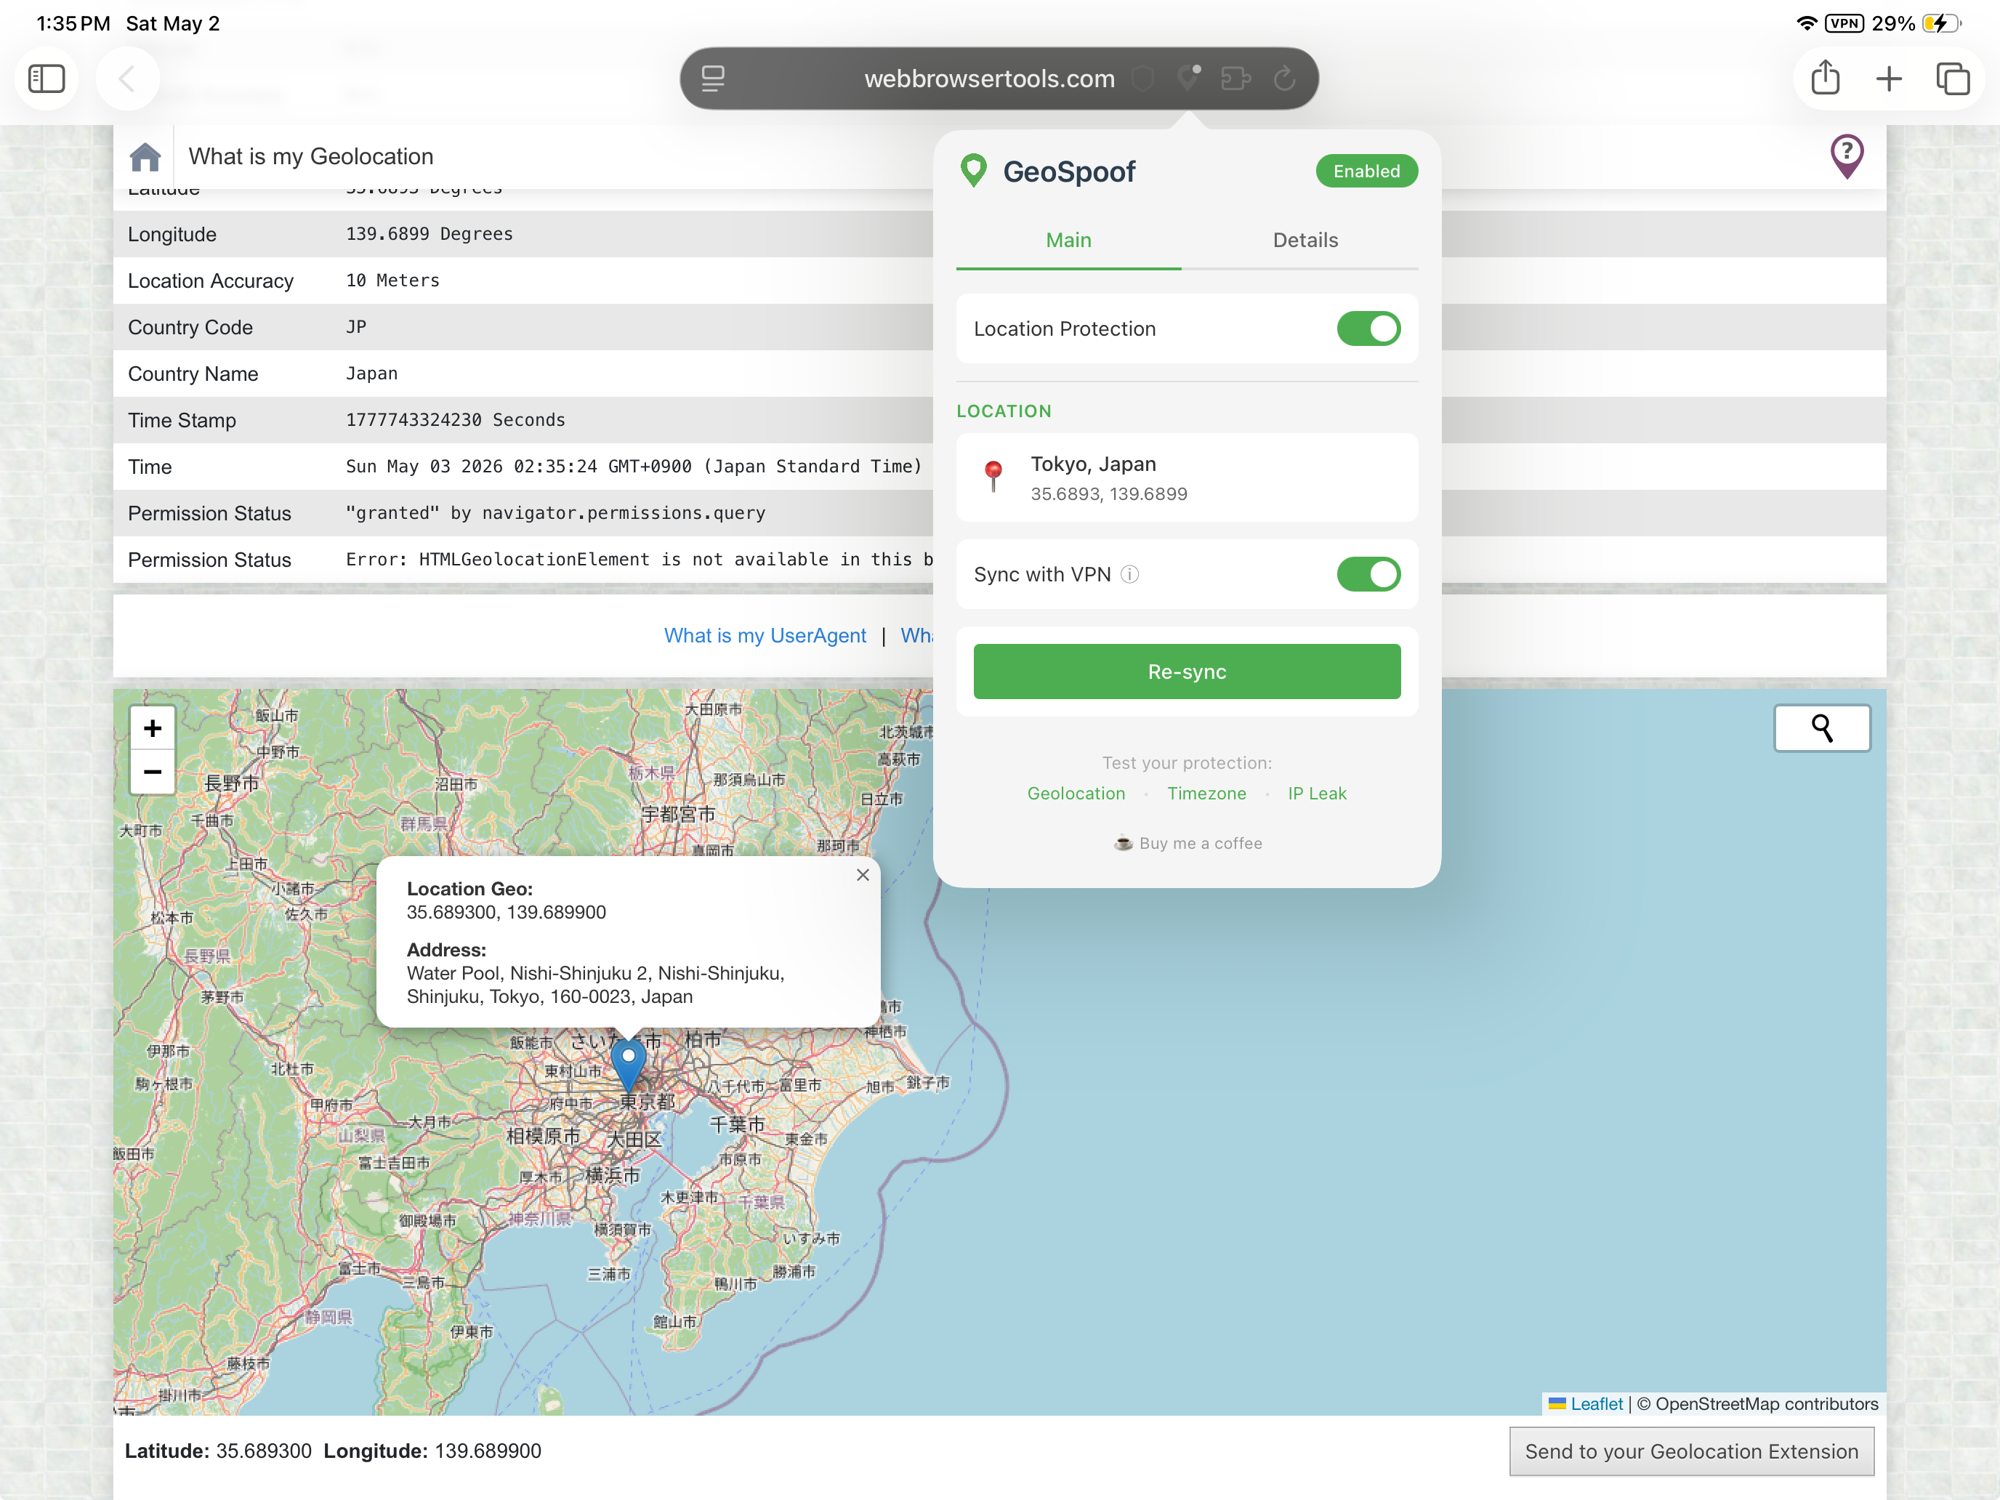Open the extensions puzzle icon
The height and width of the screenshot is (1500, 2000).
click(x=1237, y=78)
